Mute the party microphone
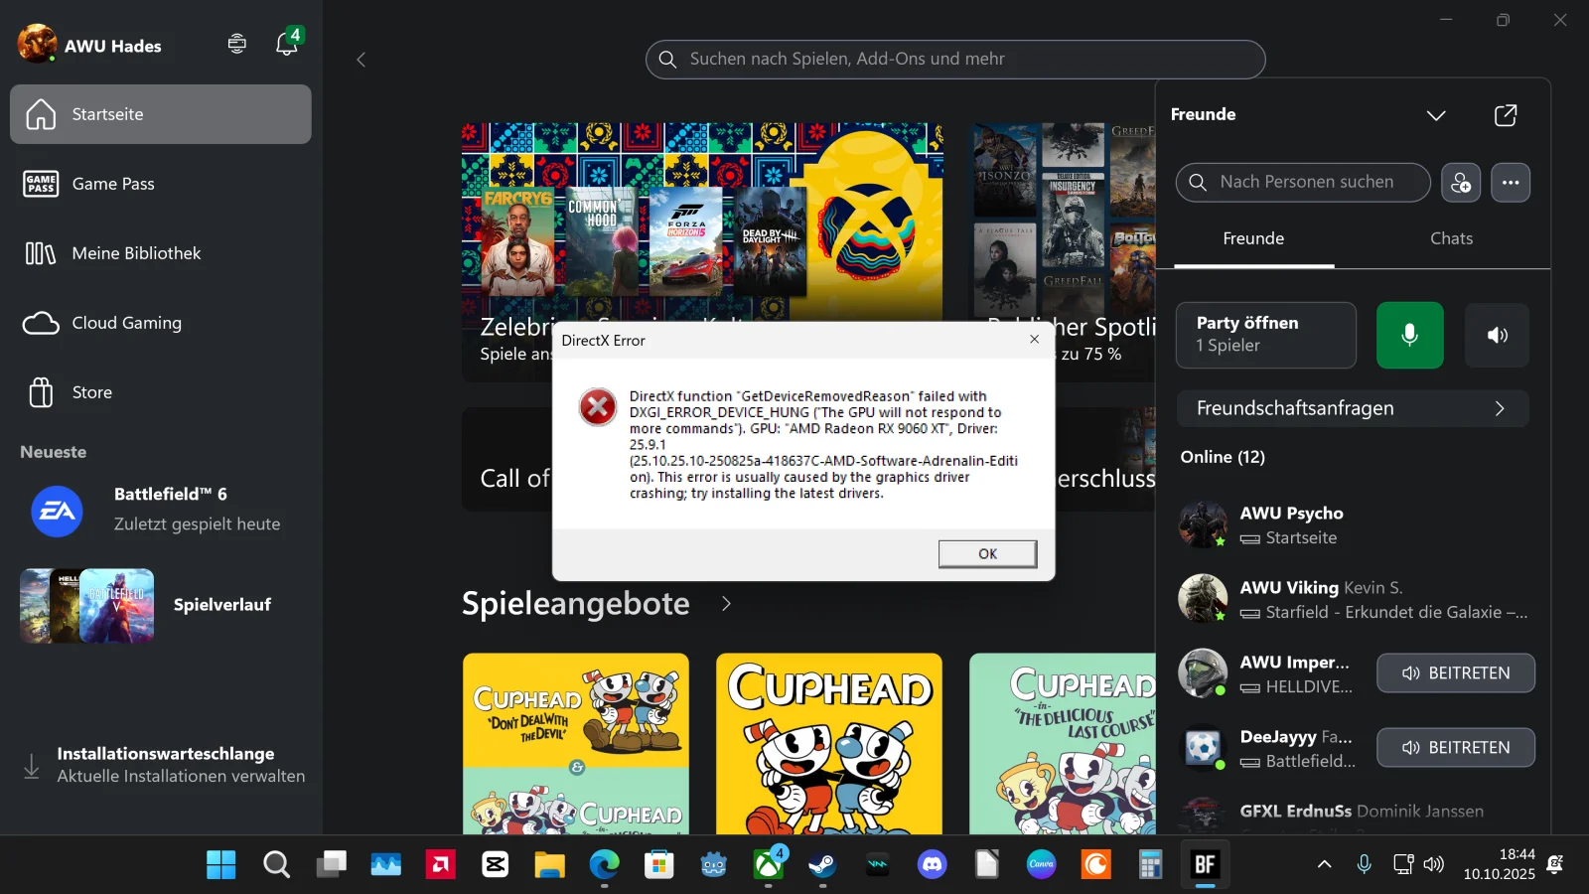 [x=1409, y=336]
